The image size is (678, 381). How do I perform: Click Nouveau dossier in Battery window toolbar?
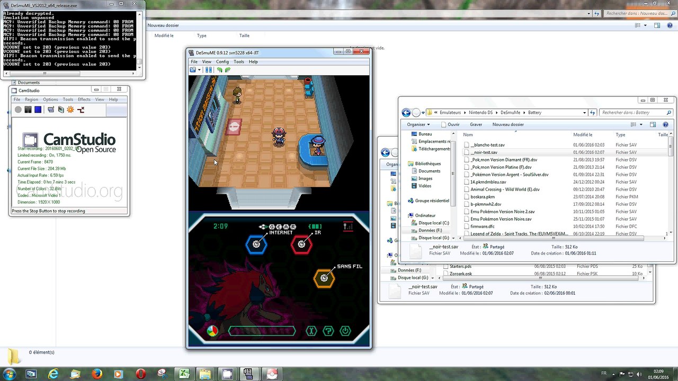coord(508,124)
